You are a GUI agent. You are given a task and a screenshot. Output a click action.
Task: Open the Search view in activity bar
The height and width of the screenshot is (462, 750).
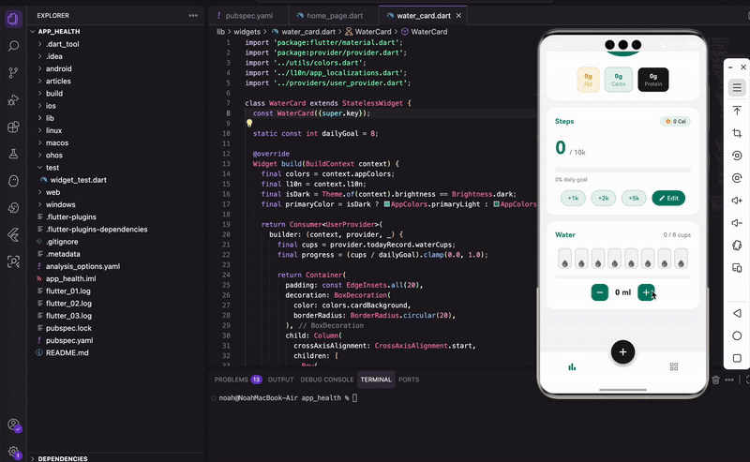point(13,45)
